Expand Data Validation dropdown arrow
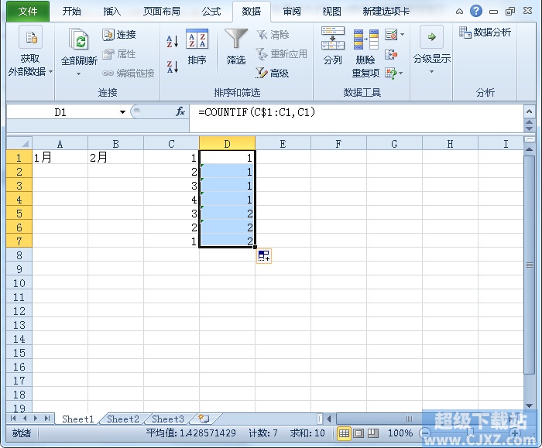Viewport: 542px width, 448px height. click(402, 35)
